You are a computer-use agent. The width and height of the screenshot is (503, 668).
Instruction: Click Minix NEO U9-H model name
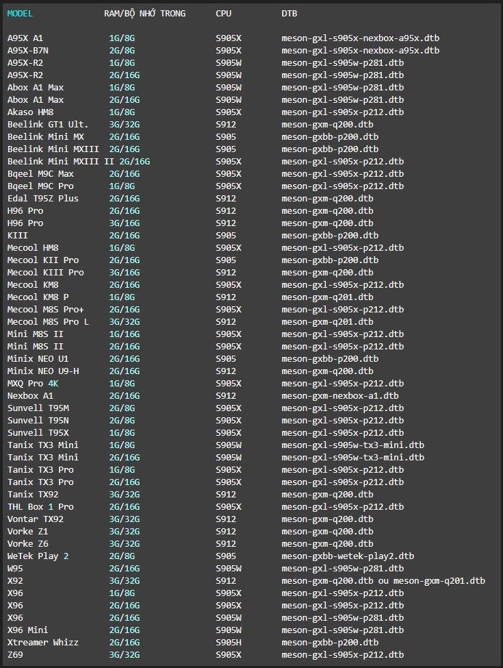[43, 371]
